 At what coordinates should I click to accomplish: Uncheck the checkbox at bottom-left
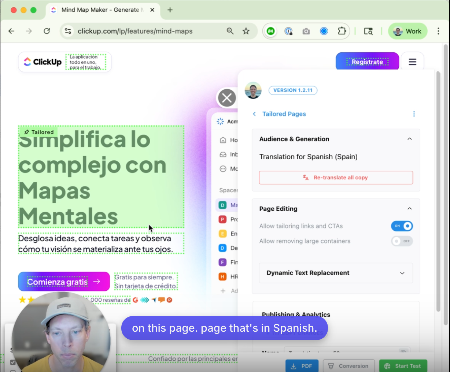point(13,362)
